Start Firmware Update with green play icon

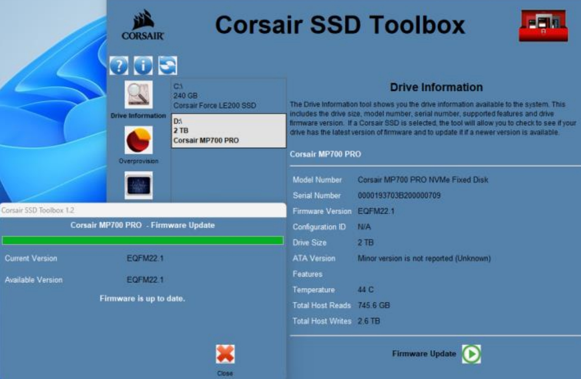click(x=471, y=354)
